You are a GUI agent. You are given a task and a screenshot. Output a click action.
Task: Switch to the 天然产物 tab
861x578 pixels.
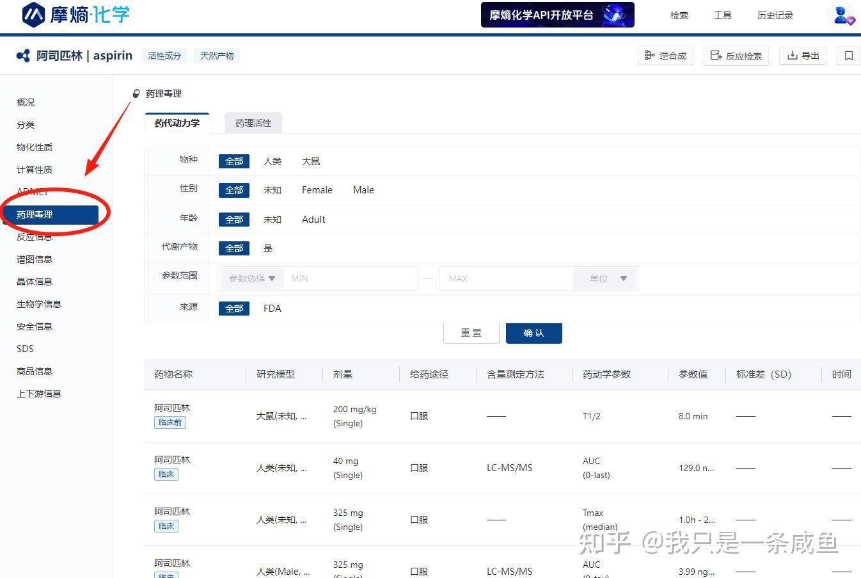[216, 55]
